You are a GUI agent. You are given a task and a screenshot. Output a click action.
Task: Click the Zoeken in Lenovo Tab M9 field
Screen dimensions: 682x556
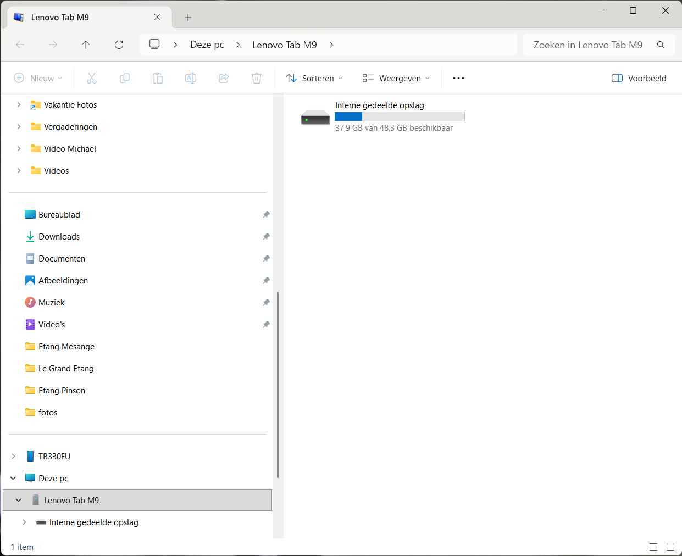[x=587, y=45]
